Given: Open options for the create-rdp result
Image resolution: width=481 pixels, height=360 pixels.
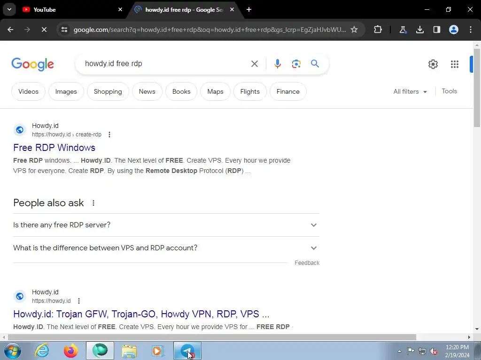Looking at the screenshot, I should point(109,135).
